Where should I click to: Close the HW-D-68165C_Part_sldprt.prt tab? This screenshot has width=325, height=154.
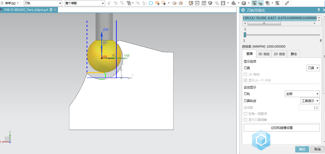pos(55,10)
